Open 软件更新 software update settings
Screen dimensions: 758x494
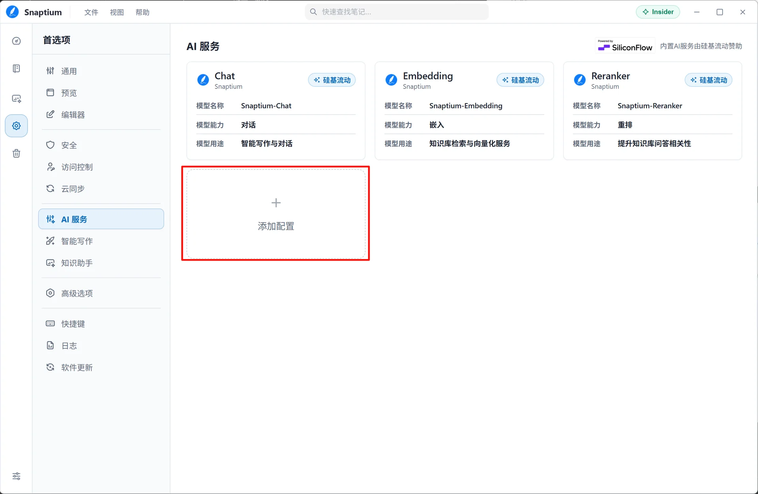tap(101, 368)
